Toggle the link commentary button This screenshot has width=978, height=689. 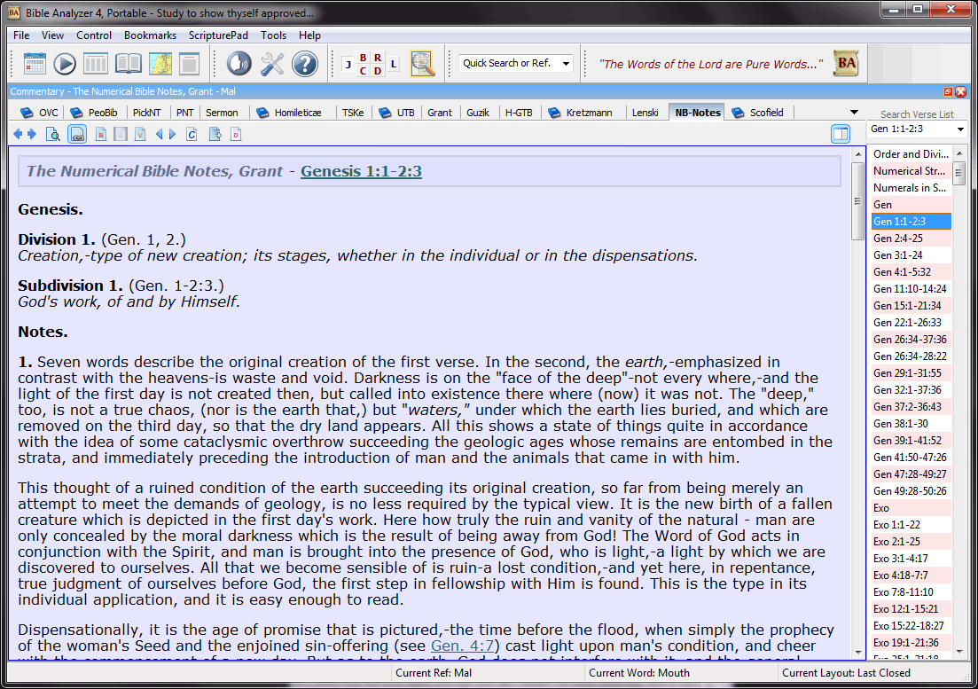tap(77, 135)
